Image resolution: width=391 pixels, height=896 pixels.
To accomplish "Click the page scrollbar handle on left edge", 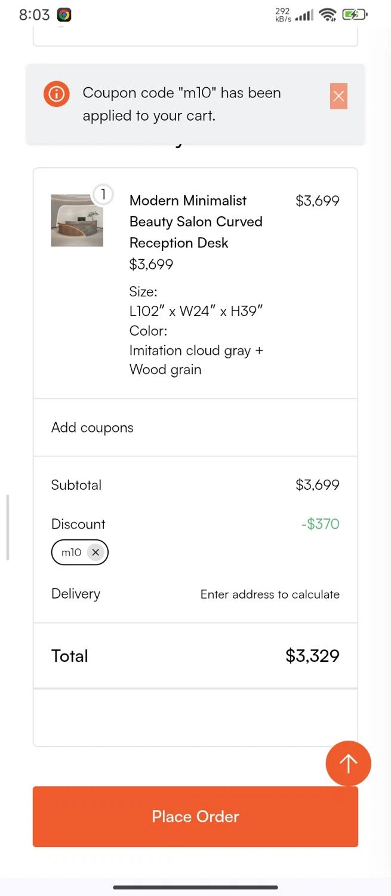I will pyautogui.click(x=7, y=527).
